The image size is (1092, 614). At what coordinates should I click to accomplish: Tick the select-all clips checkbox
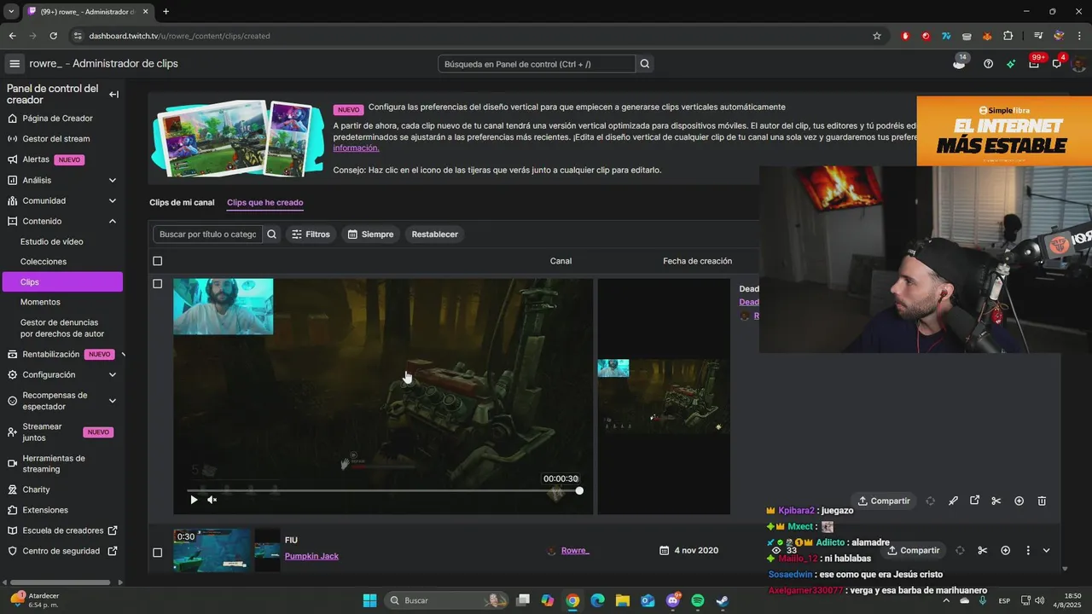tap(157, 261)
